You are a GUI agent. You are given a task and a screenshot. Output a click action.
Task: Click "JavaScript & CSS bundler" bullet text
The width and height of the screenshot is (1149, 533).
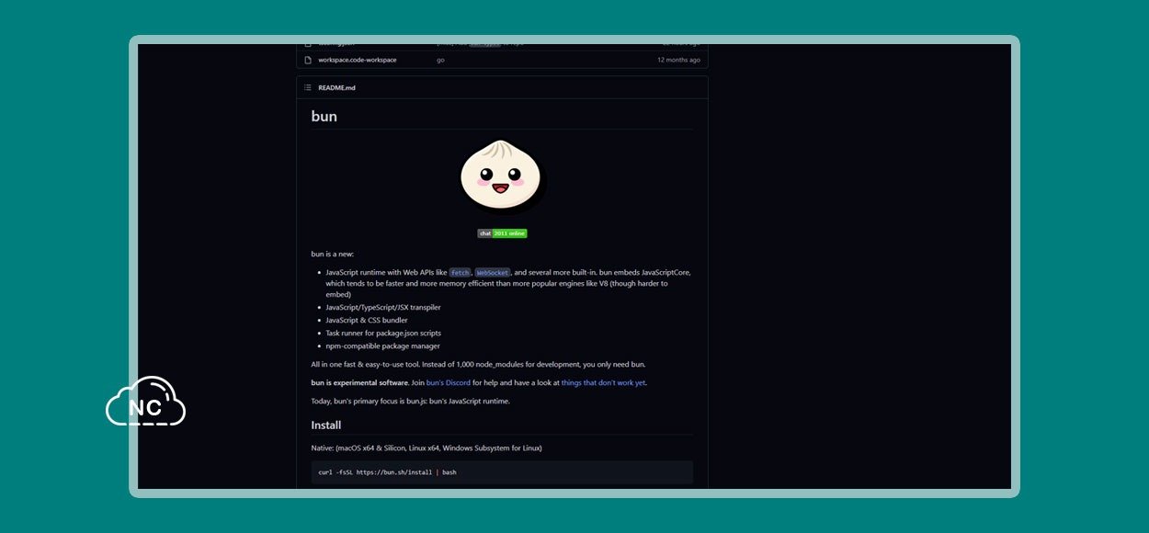coord(367,320)
